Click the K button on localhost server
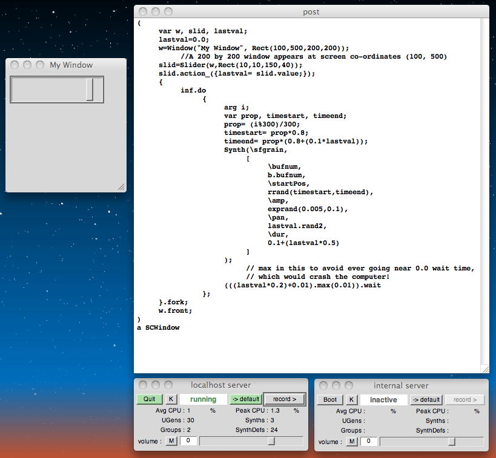This screenshot has width=496, height=458. click(171, 399)
